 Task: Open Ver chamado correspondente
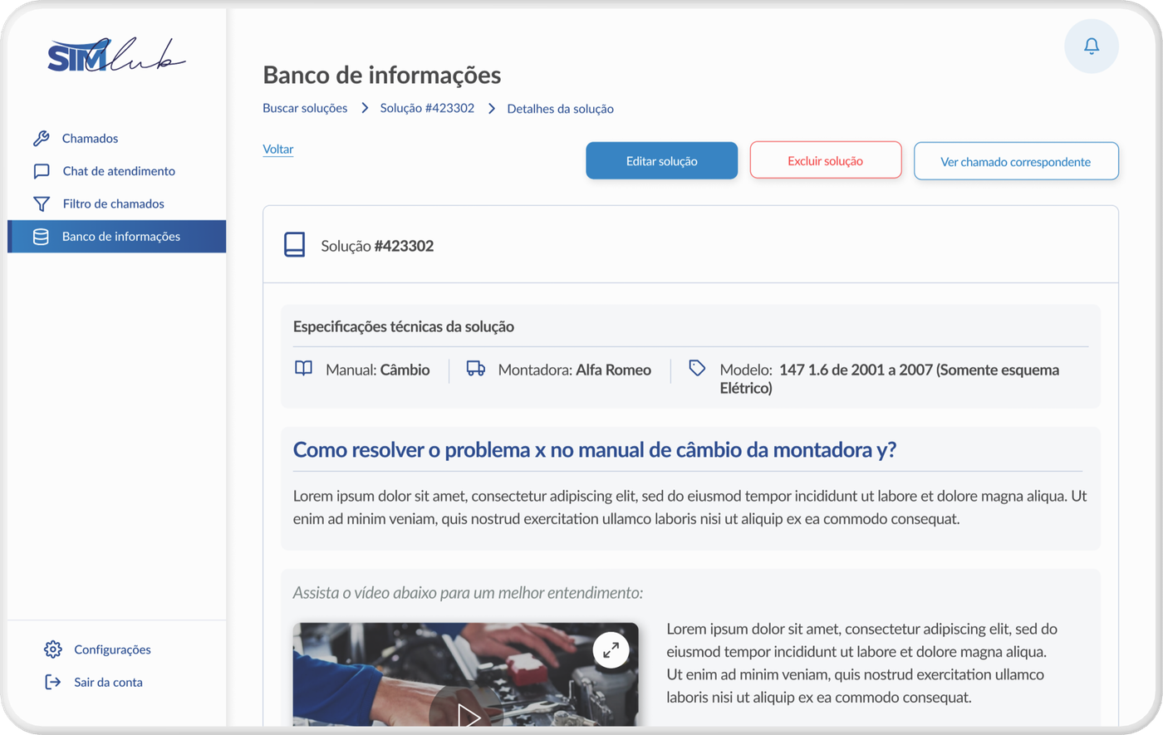(x=1016, y=162)
